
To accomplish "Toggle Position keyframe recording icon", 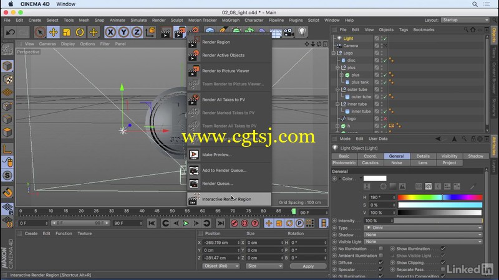I will (x=269, y=223).
